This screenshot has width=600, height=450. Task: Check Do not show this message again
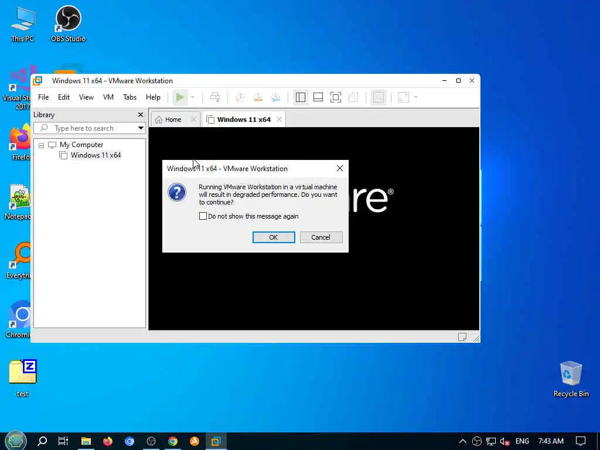pos(203,216)
